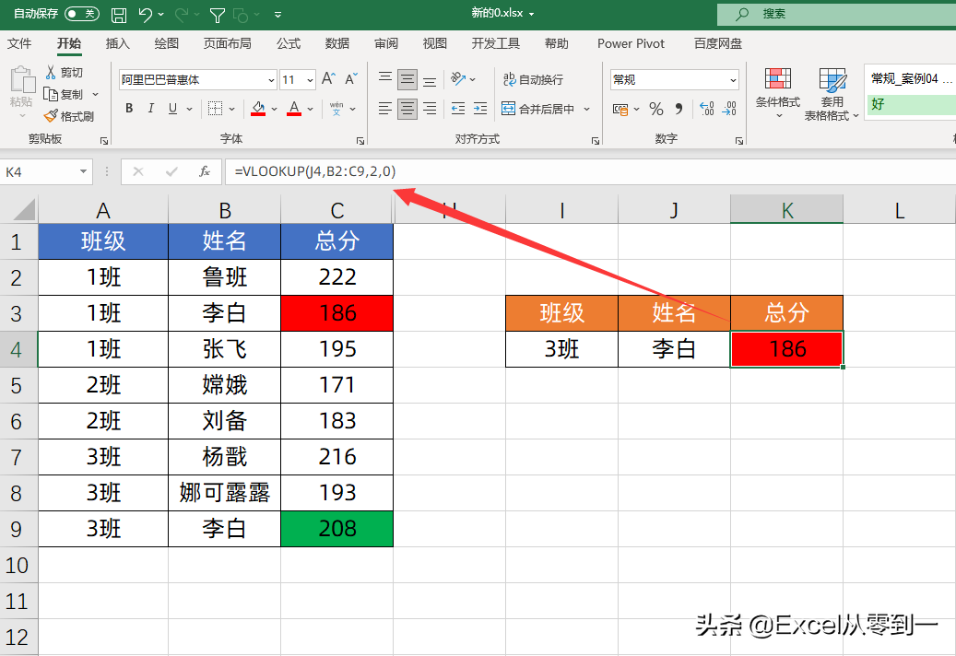This screenshot has height=656, width=956.
Task: Open the Customize Quick Access Toolbar dropdown
Action: click(278, 15)
